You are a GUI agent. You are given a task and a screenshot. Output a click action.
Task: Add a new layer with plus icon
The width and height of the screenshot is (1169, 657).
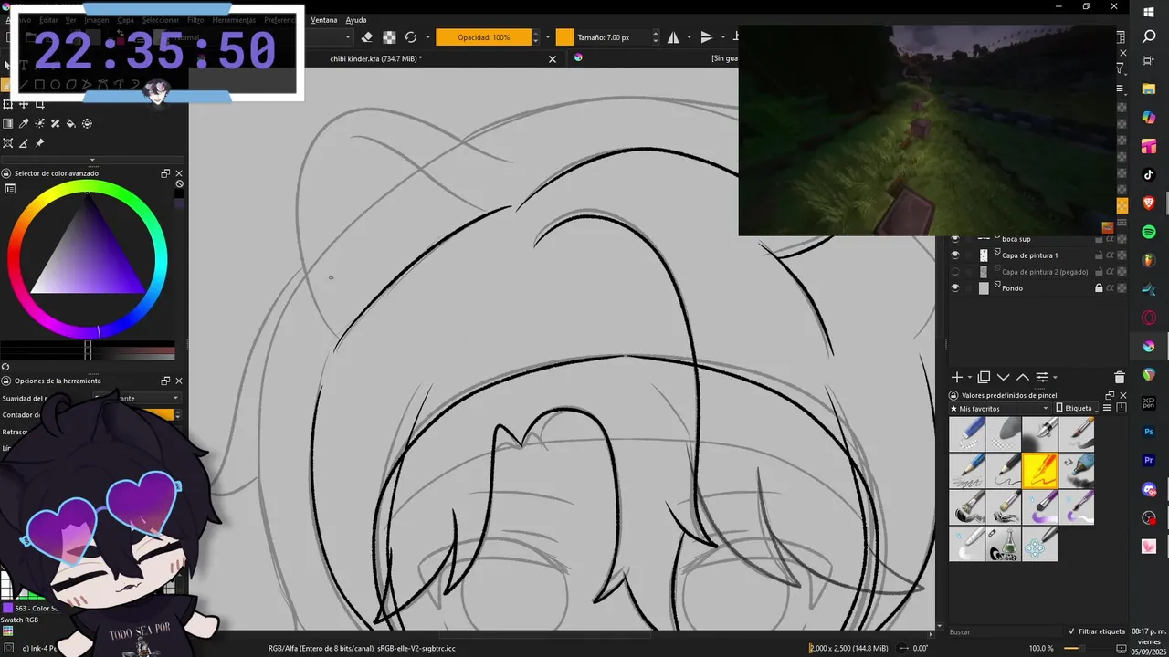pos(956,377)
